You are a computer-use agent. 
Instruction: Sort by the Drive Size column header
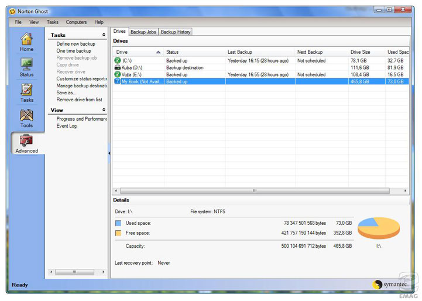[x=366, y=52]
